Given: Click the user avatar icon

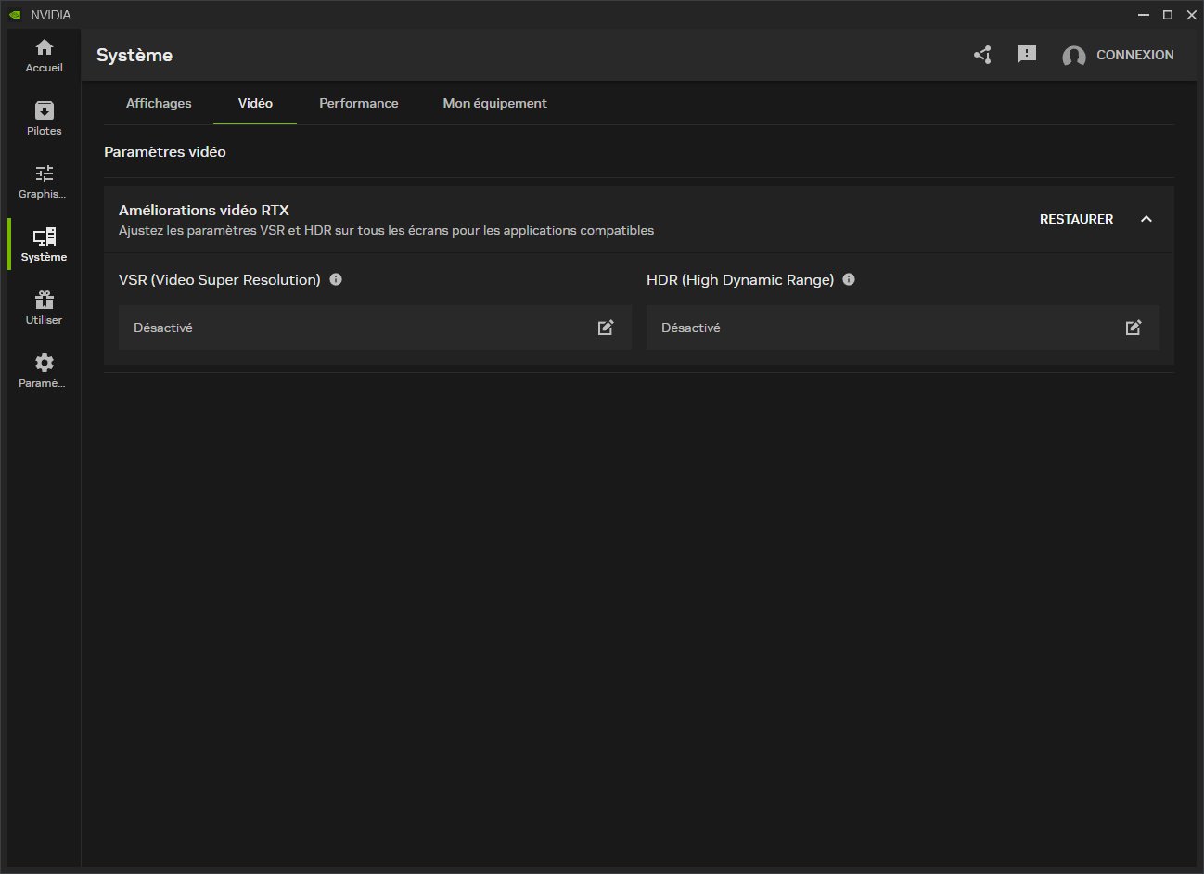Looking at the screenshot, I should [1074, 57].
